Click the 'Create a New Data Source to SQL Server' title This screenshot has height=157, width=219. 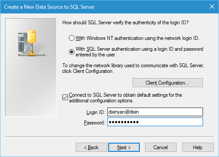pyautogui.click(x=49, y=7)
